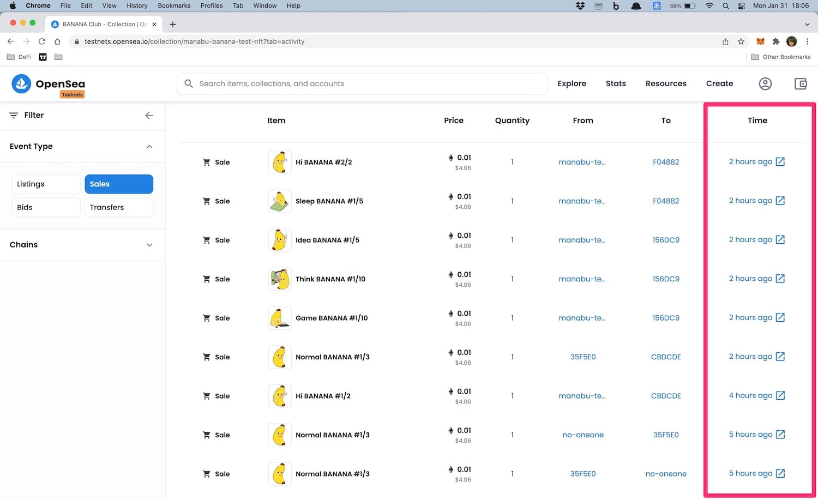
Task: Open the History menu
Action: pyautogui.click(x=137, y=5)
